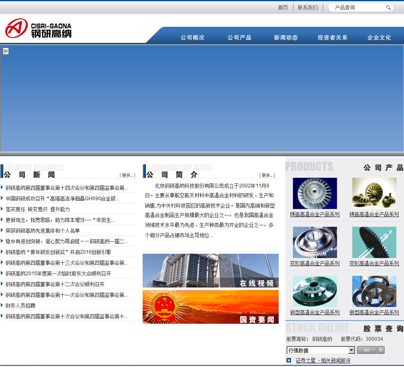
Task: Open news about GH690合金锻
Action: tap(62, 199)
